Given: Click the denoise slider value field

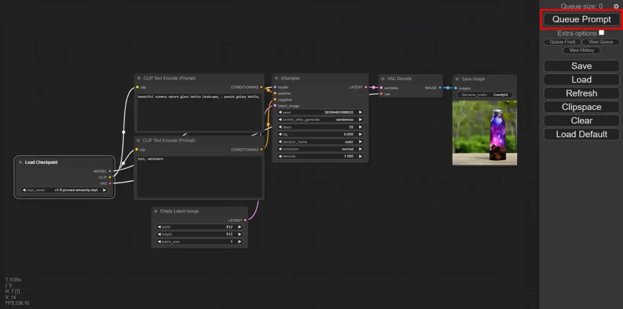Looking at the screenshot, I should (320, 156).
